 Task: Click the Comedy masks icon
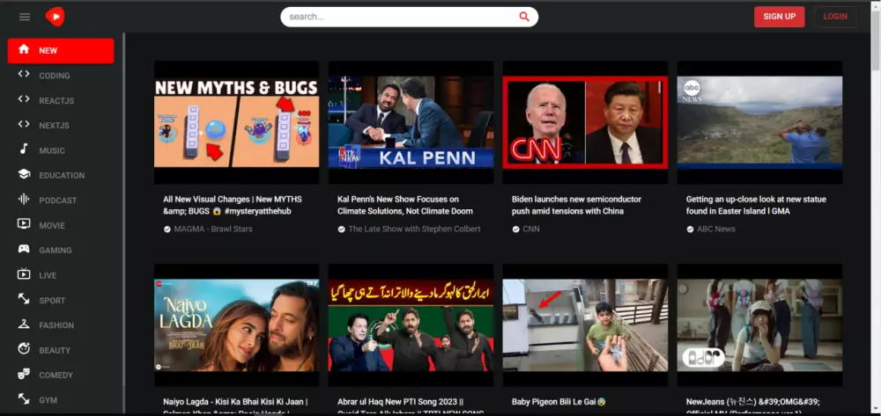click(24, 374)
